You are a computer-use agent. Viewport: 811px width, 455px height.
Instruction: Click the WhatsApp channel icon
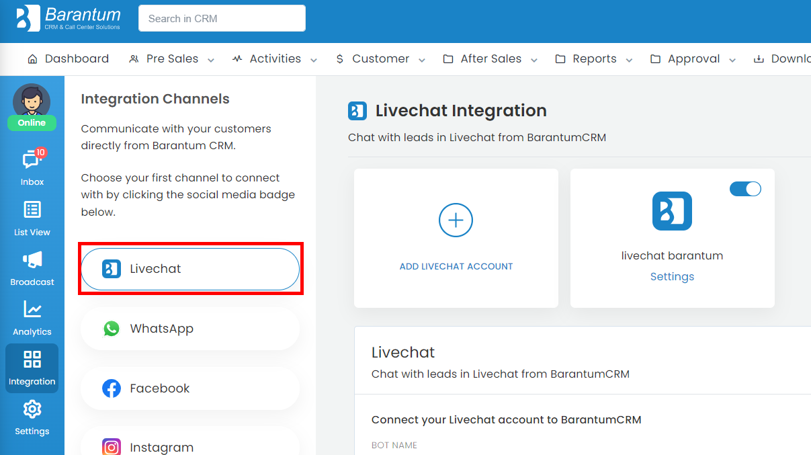[112, 329]
